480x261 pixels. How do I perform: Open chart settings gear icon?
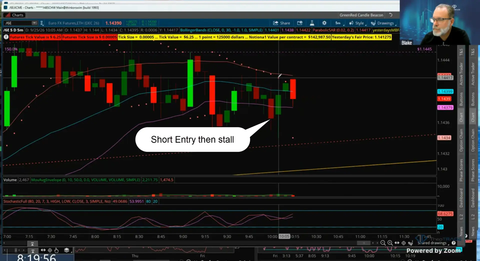pos(324,23)
